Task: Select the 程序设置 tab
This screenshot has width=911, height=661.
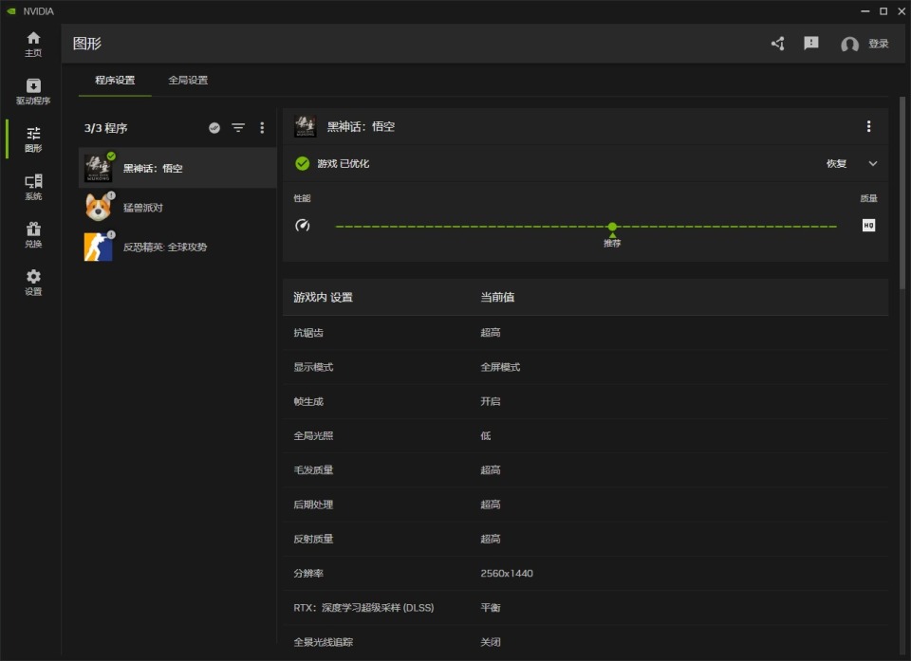Action: point(115,81)
